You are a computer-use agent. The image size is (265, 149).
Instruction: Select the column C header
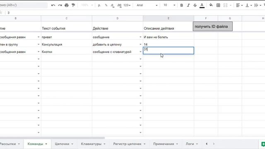pos(67,18)
